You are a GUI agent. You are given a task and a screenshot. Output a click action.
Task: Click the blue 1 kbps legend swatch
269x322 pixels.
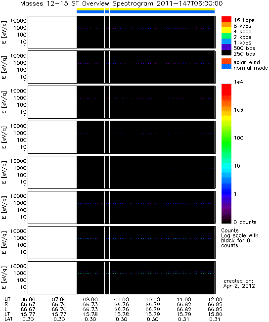[226, 42]
